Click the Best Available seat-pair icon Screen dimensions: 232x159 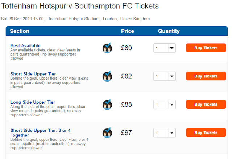pos(107,48)
